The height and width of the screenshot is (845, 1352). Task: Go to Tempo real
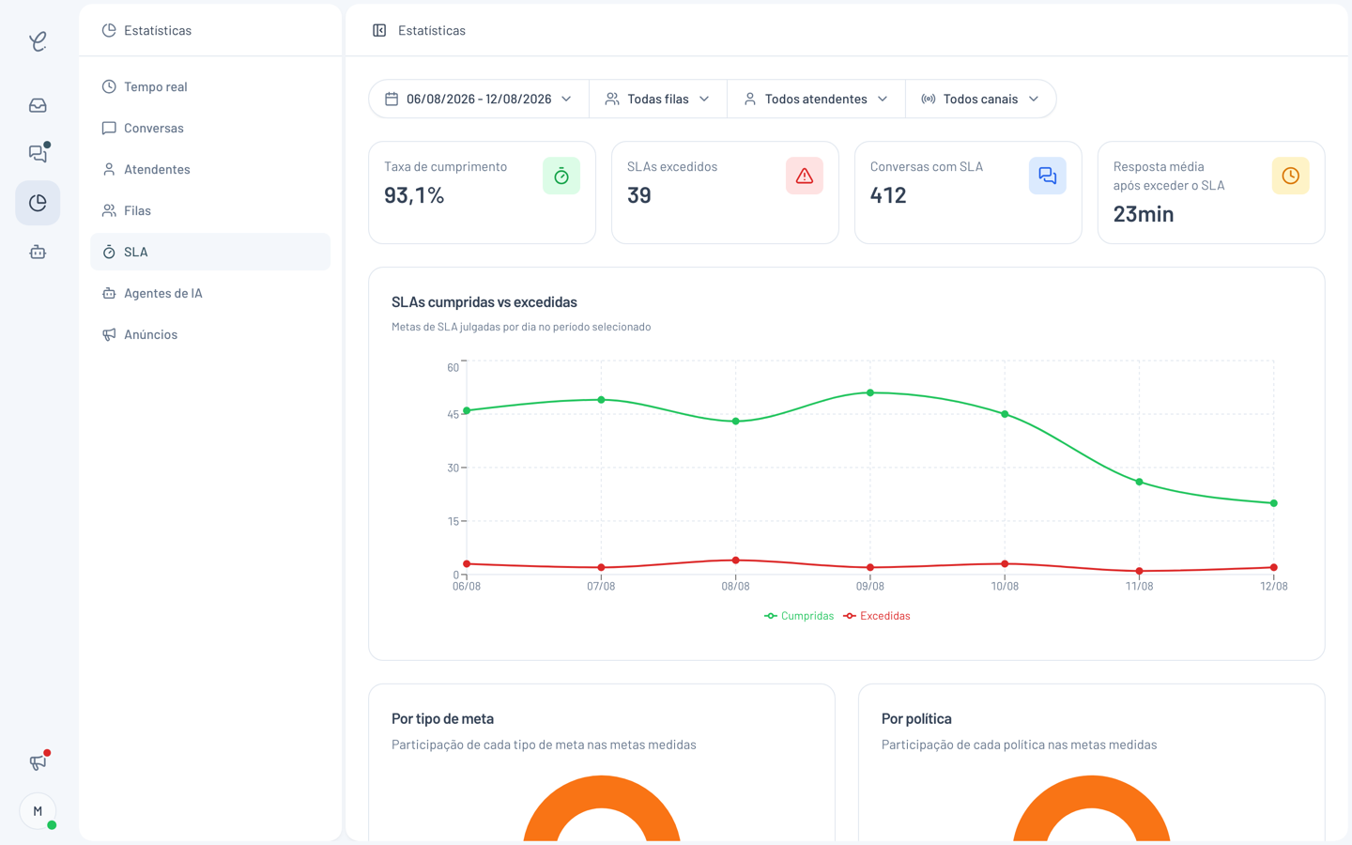pos(210,86)
